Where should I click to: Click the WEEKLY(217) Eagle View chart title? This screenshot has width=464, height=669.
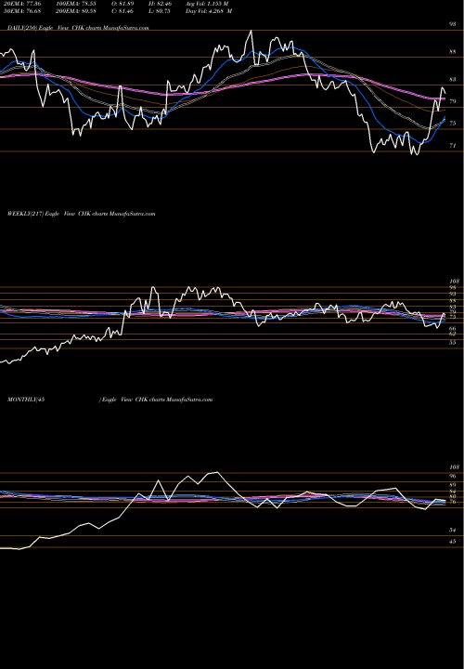click(82, 214)
